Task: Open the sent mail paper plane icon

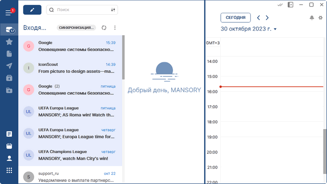Action: [x=9, y=66]
